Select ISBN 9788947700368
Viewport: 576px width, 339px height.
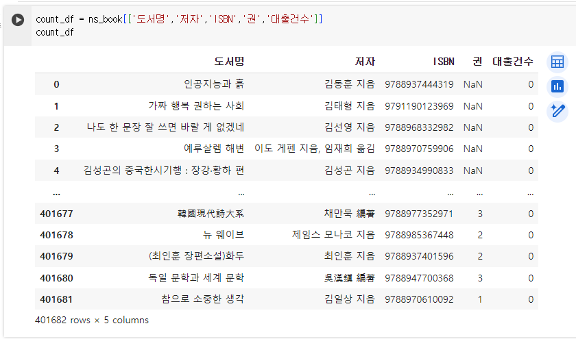(x=419, y=278)
